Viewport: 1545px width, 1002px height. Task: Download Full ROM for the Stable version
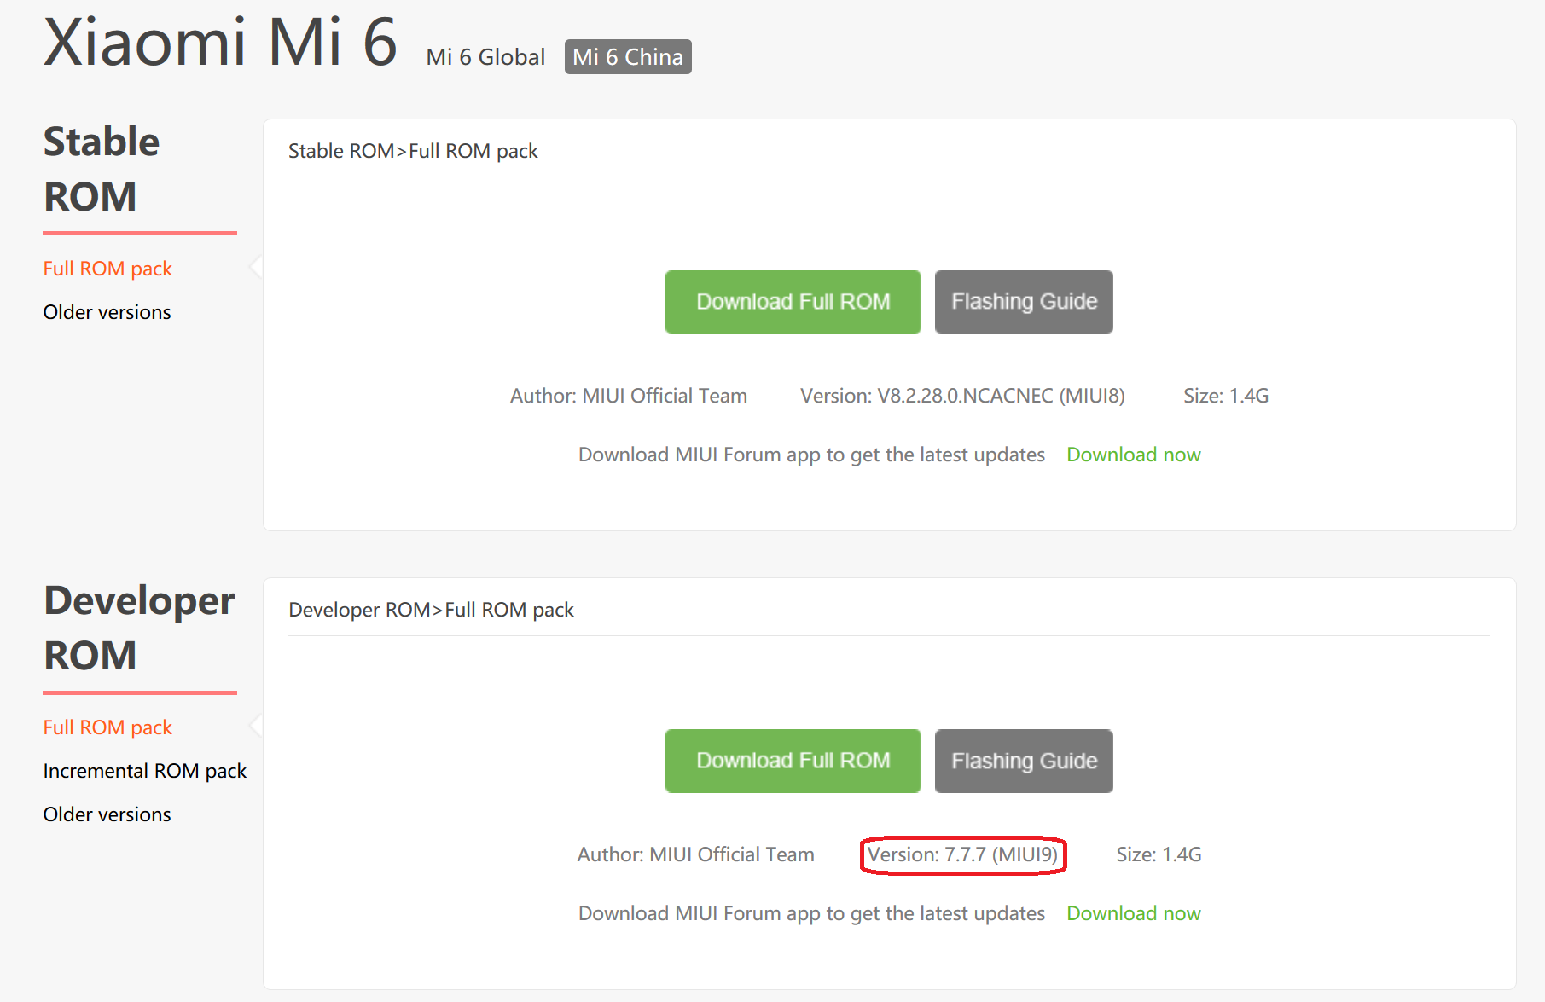pyautogui.click(x=793, y=302)
